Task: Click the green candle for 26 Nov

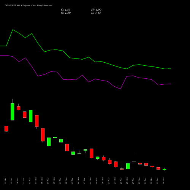Action: (x=128, y=166)
